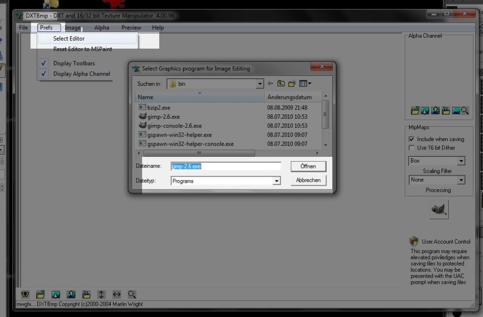Click the User Account Control shield icon

[x=414, y=241]
